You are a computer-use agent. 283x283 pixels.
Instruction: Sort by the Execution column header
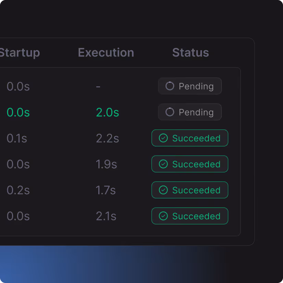click(x=106, y=52)
